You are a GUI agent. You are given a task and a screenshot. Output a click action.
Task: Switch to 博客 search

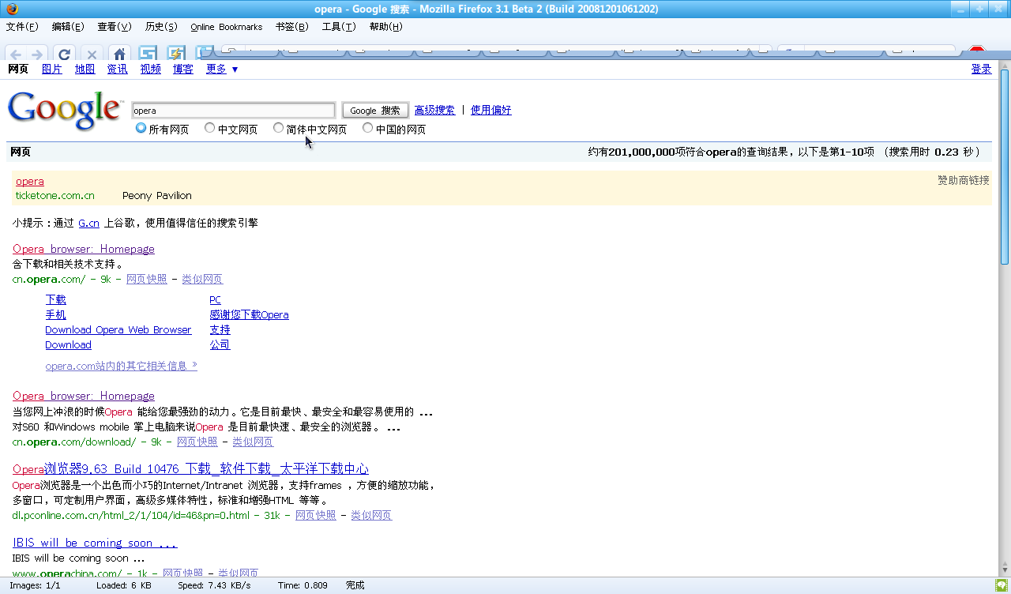point(183,70)
